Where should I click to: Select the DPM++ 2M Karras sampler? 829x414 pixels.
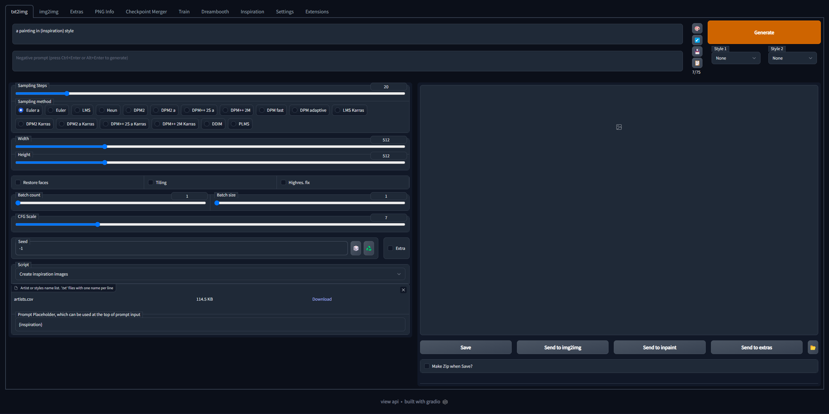pos(158,124)
